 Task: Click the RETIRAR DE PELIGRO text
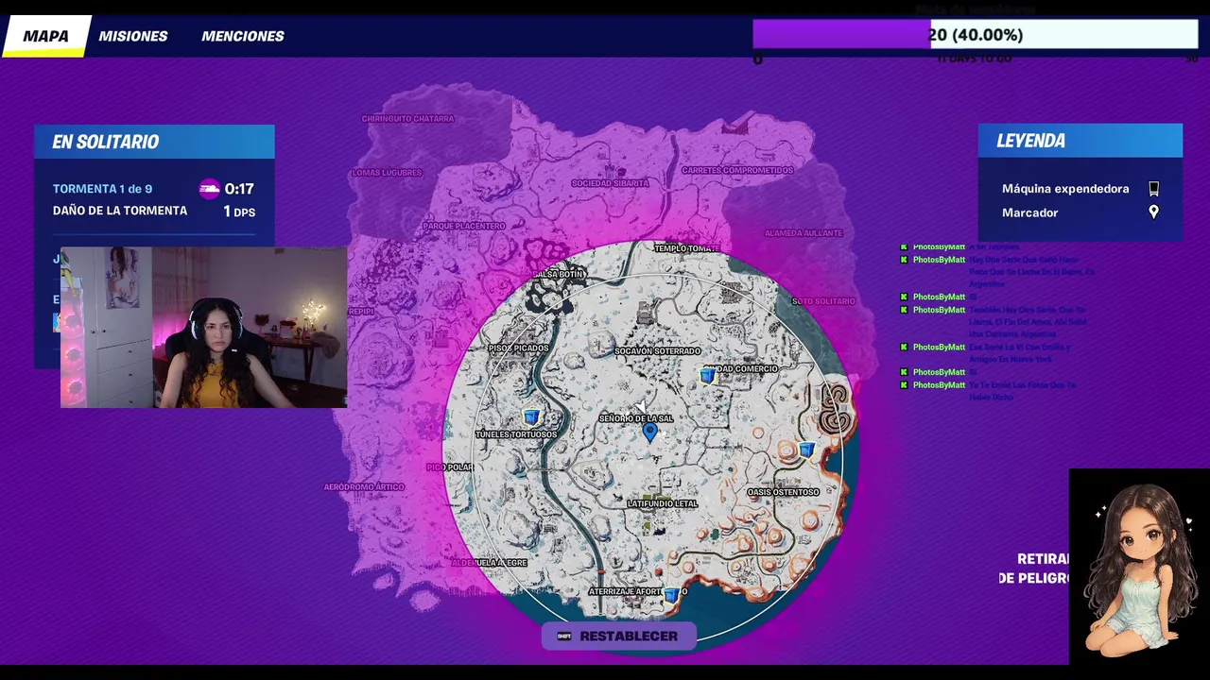tap(1035, 569)
